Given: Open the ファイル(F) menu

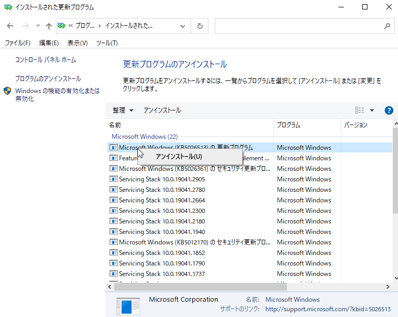Looking at the screenshot, I should (x=18, y=43).
